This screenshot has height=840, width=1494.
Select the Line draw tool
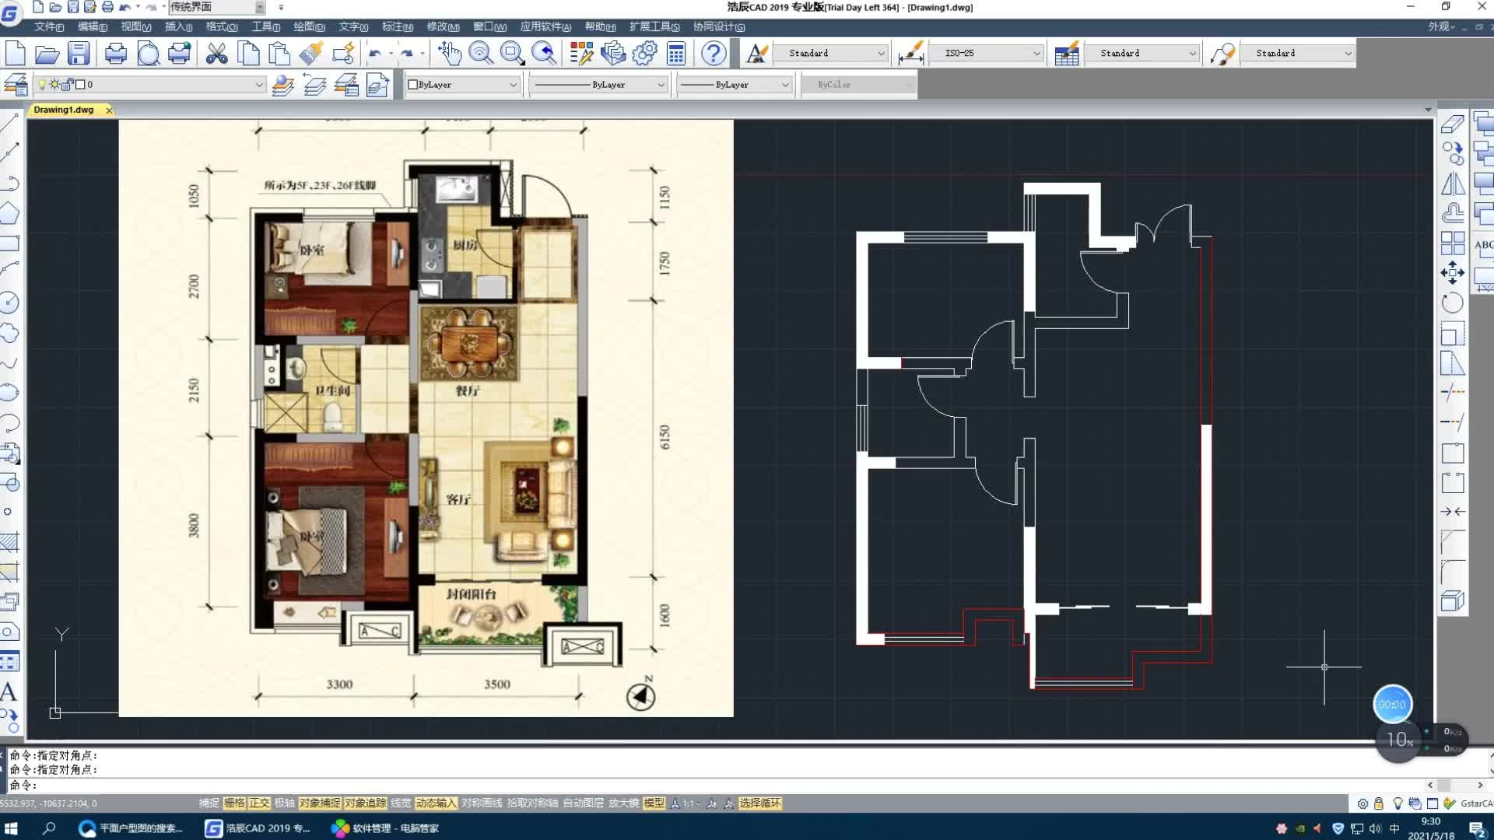(10, 123)
